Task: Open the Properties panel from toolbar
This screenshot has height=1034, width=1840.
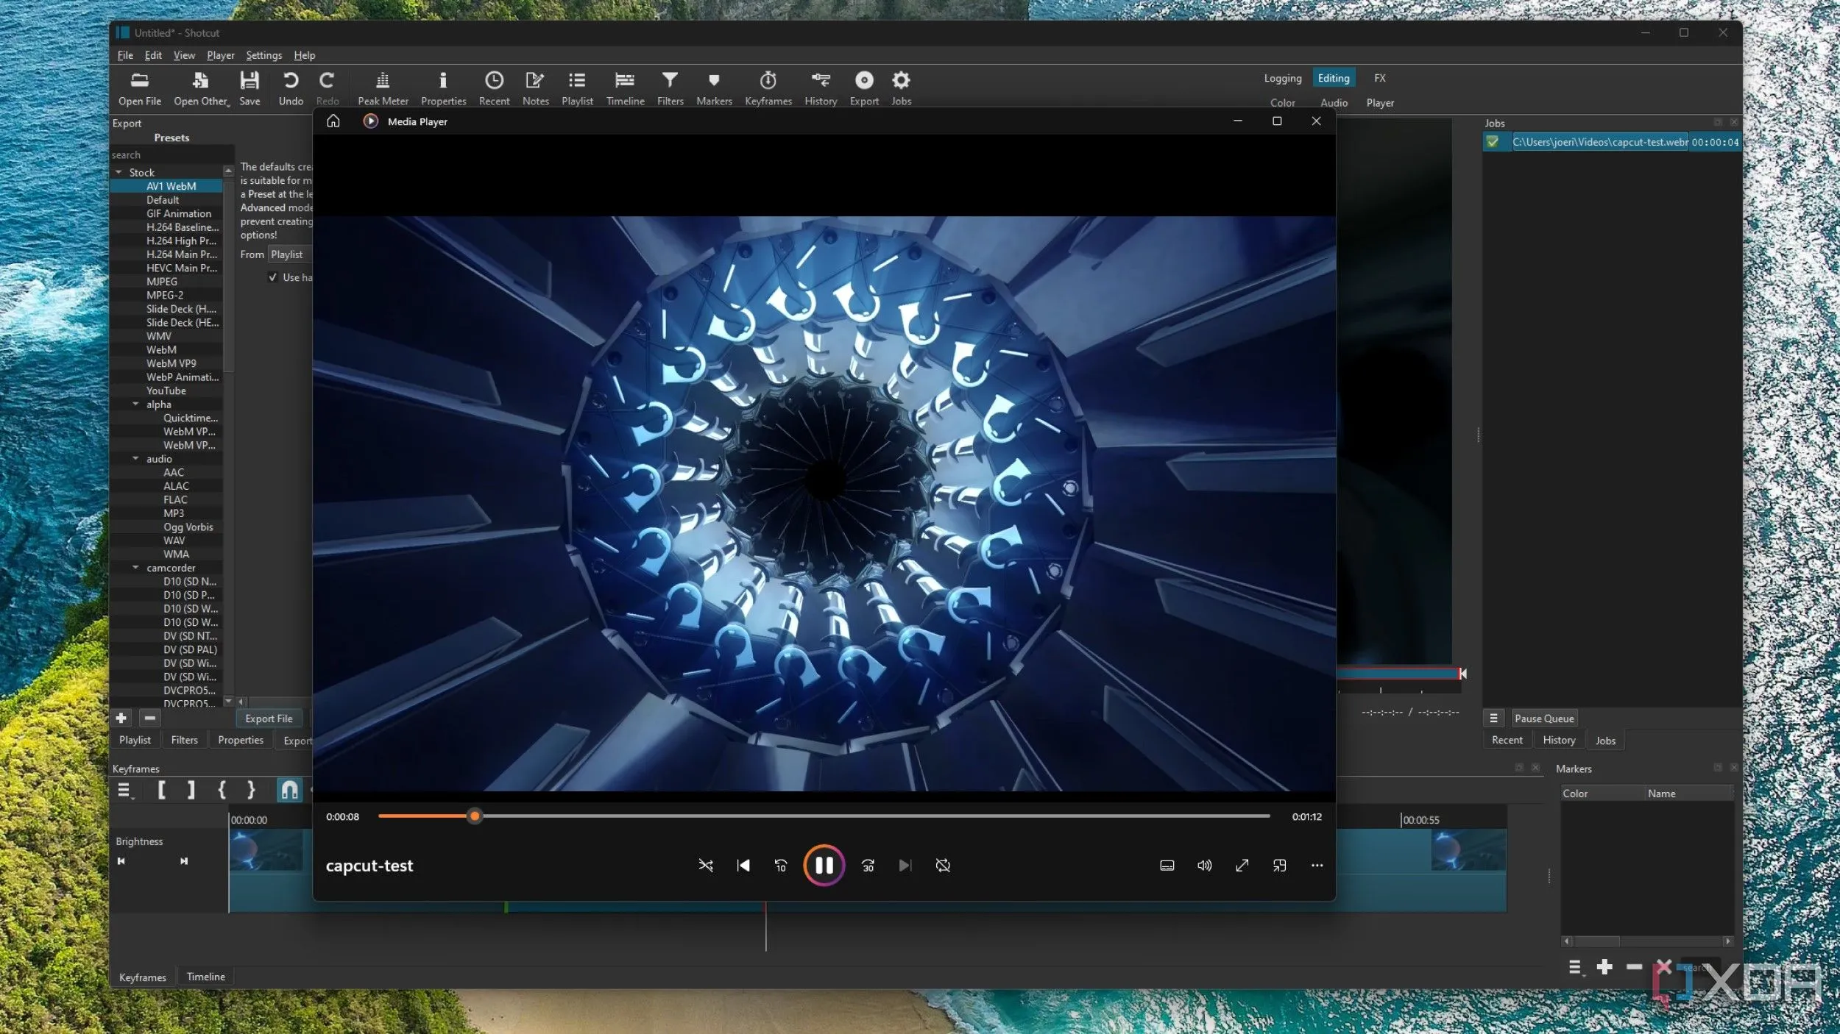Action: pyautogui.click(x=443, y=89)
